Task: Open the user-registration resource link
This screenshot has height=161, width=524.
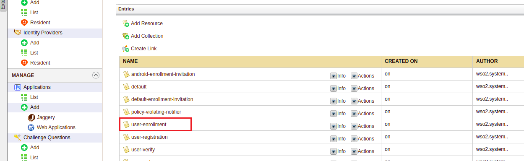Action: tap(149, 137)
